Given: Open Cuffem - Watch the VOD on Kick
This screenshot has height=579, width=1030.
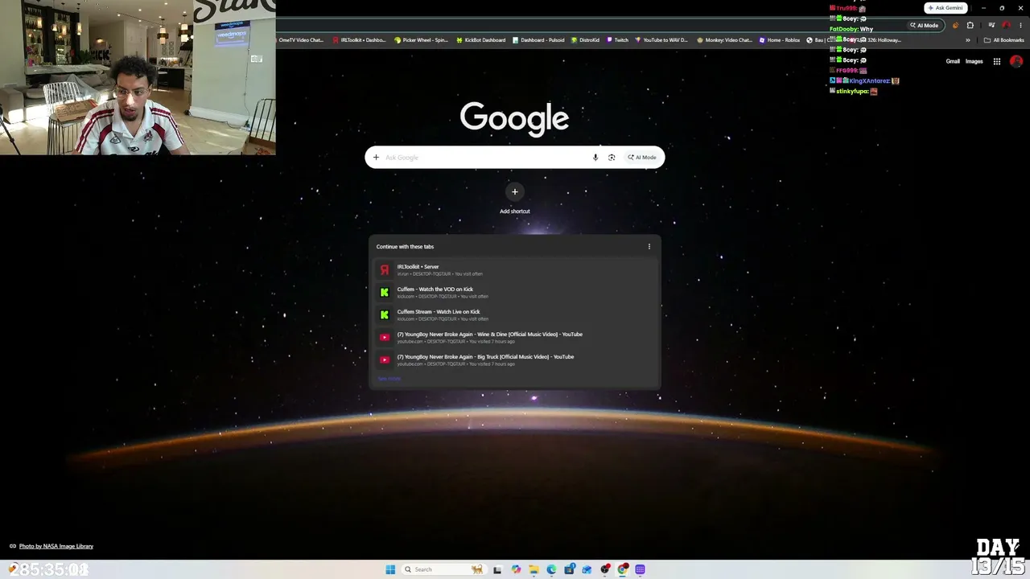Looking at the screenshot, I should tap(515, 293).
